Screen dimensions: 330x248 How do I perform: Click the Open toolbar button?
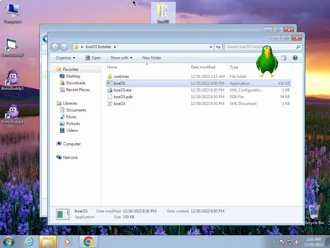[x=93, y=58]
